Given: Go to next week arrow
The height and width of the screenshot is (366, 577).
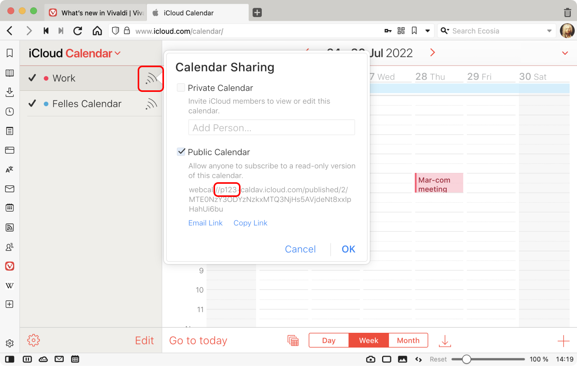Looking at the screenshot, I should pyautogui.click(x=432, y=53).
